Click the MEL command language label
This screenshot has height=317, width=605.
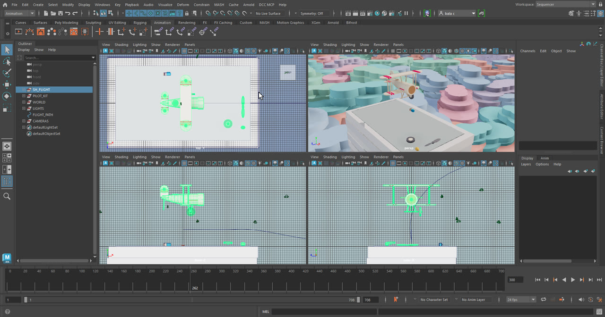click(x=266, y=311)
